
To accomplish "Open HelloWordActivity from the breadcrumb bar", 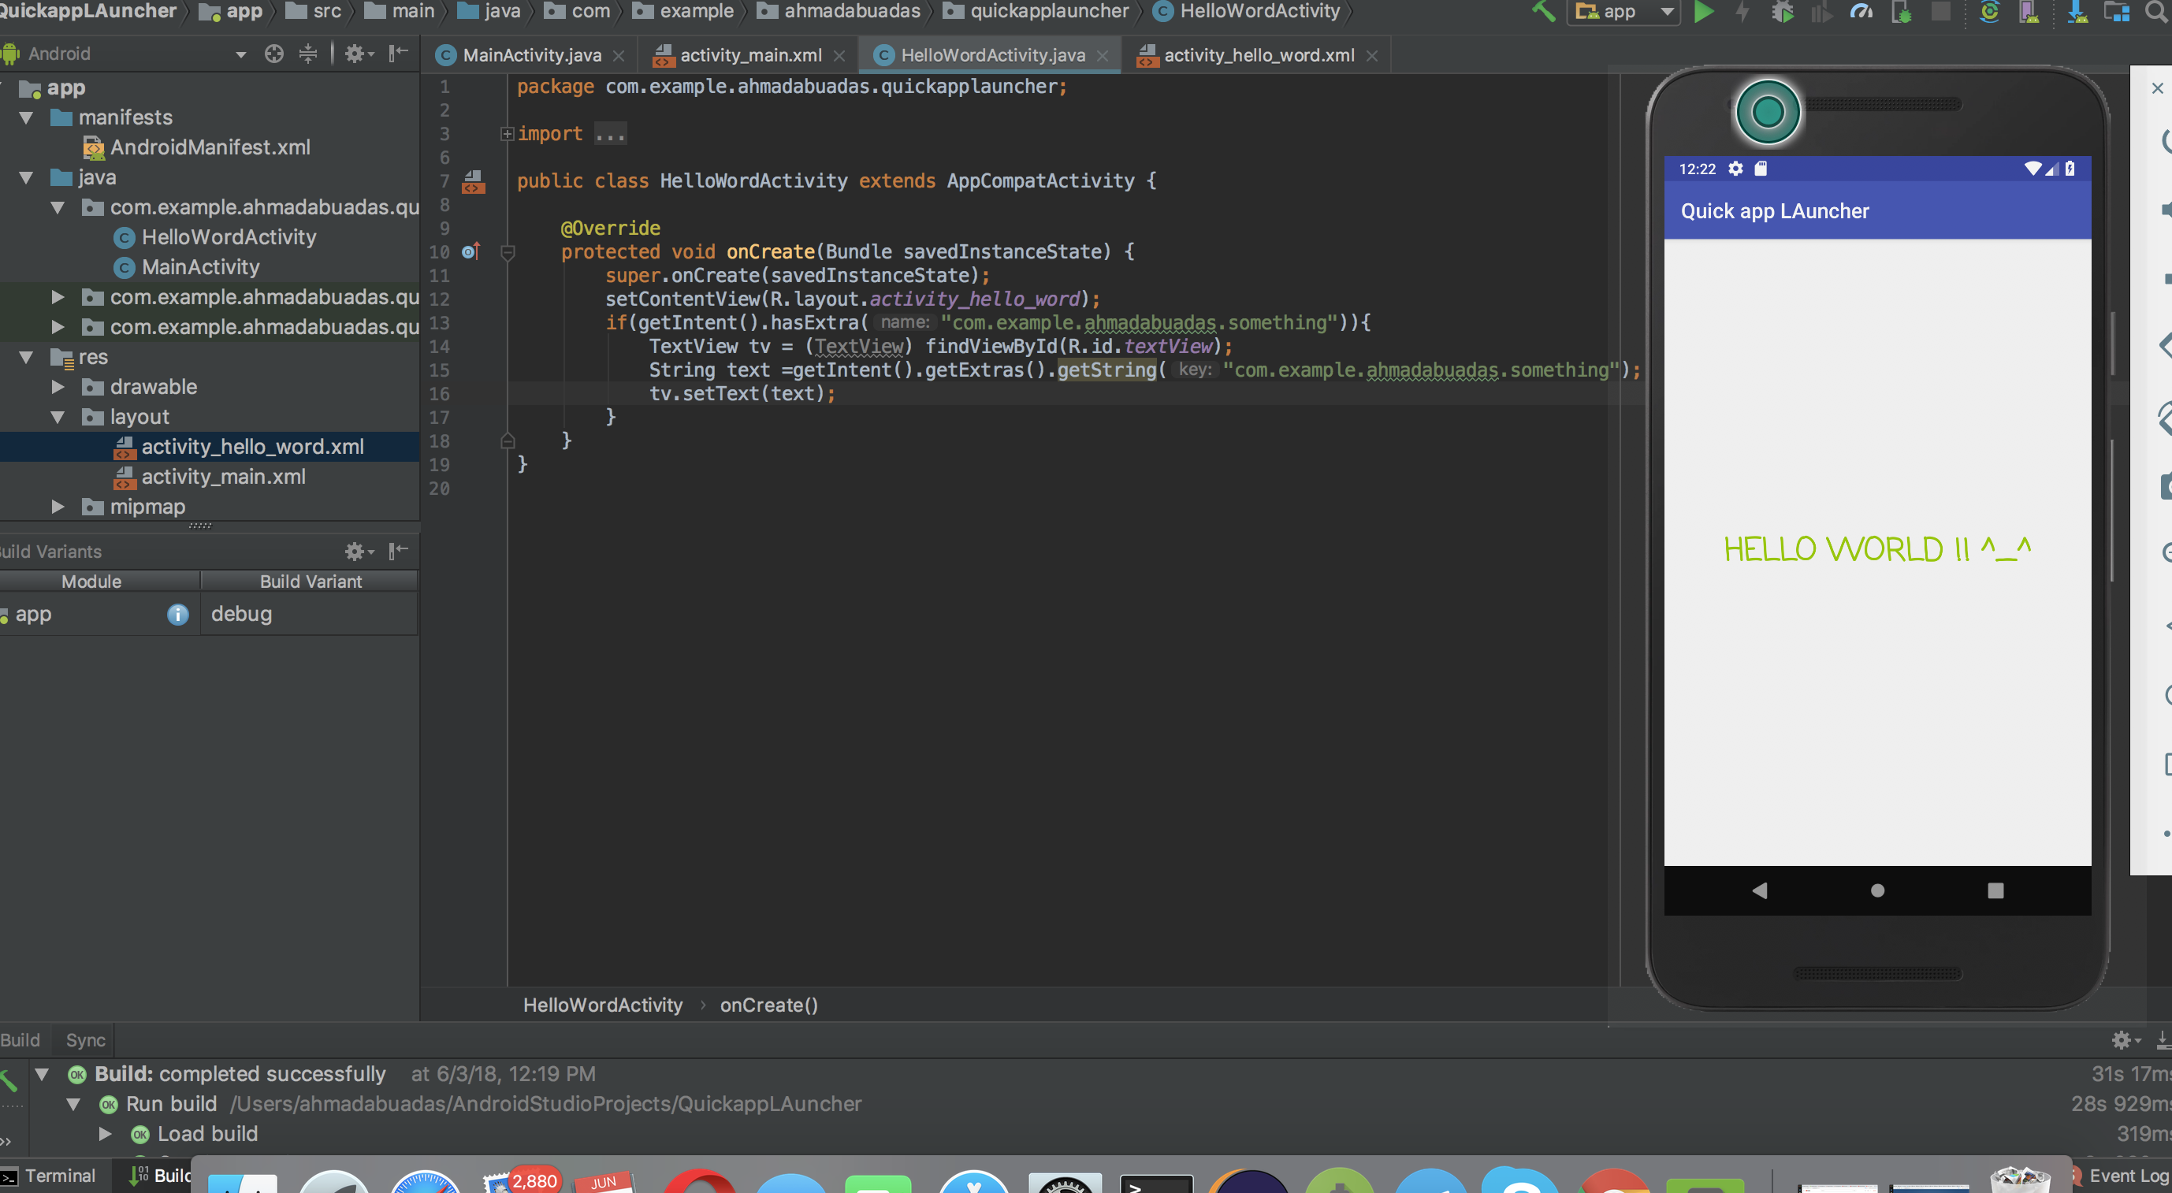I will pos(603,1004).
